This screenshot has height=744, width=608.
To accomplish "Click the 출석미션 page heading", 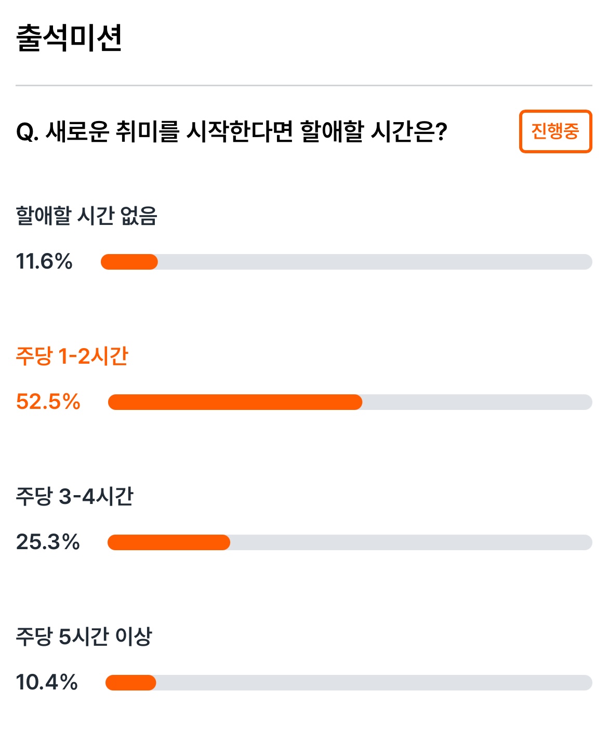I will coord(69,38).
